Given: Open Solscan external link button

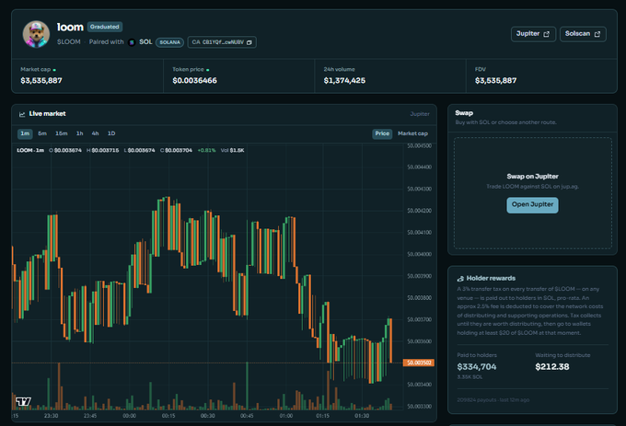Looking at the screenshot, I should 583,34.
